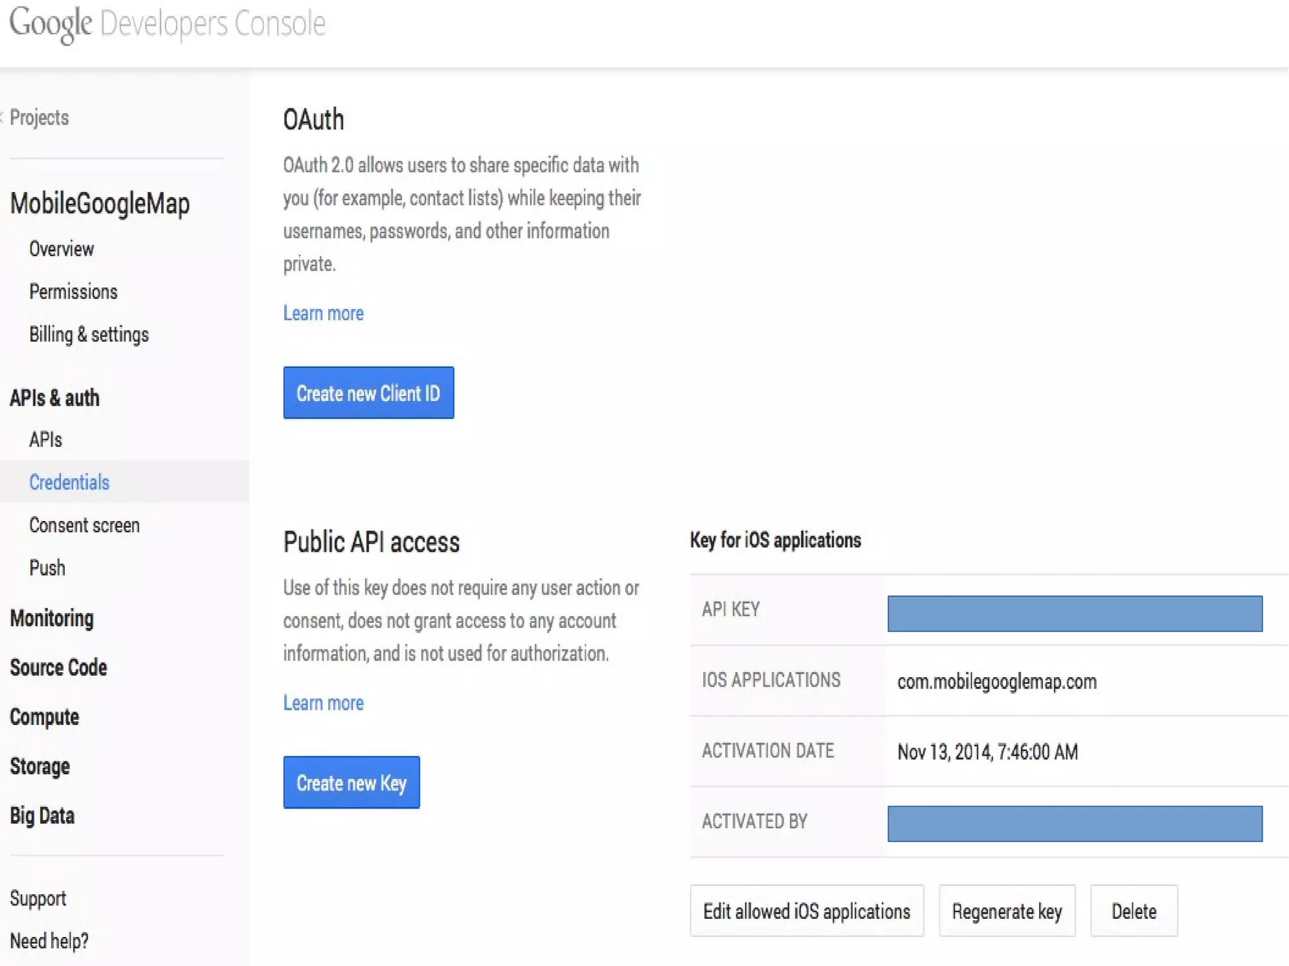Expand the Big Data section
This screenshot has width=1289, height=966.
point(42,816)
